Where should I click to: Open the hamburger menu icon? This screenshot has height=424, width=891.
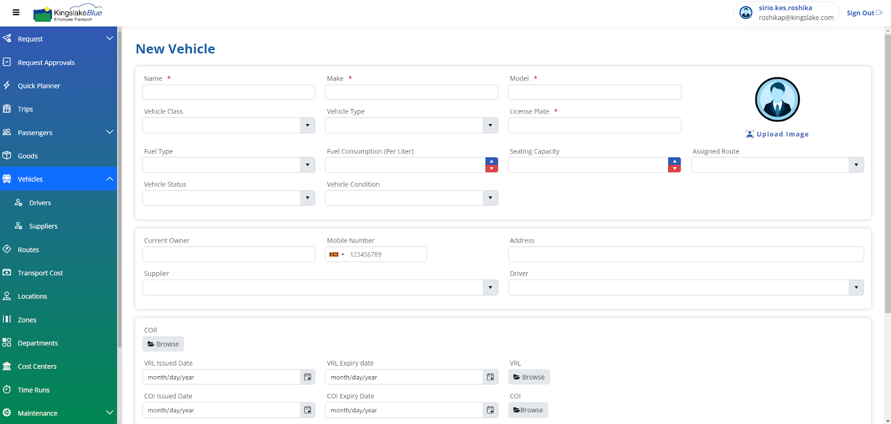16,12
